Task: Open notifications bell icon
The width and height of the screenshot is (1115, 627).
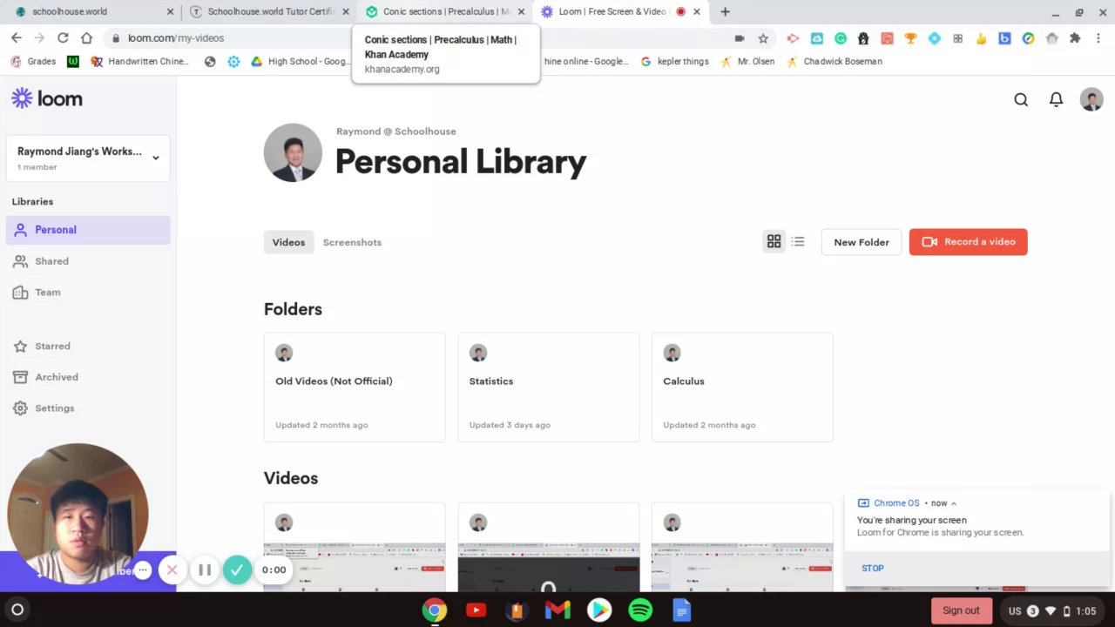Action: coord(1056,99)
